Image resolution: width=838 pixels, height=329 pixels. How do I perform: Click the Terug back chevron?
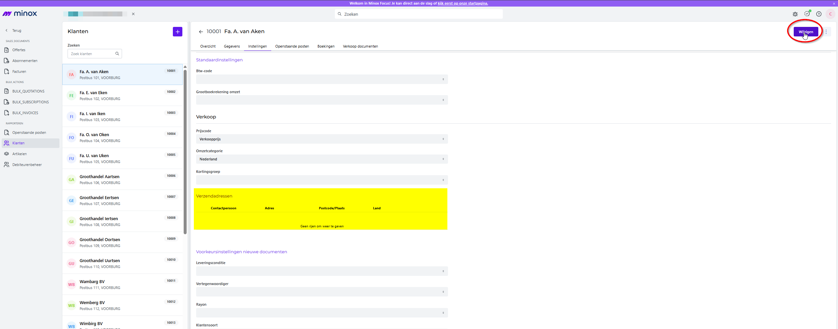click(7, 31)
